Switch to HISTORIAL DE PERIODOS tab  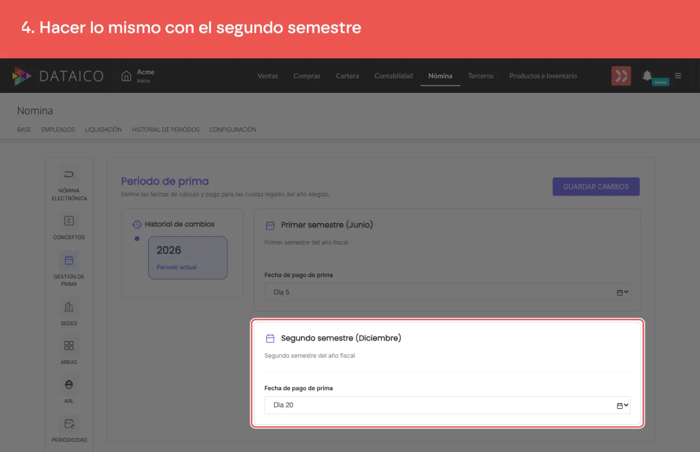pos(166,130)
